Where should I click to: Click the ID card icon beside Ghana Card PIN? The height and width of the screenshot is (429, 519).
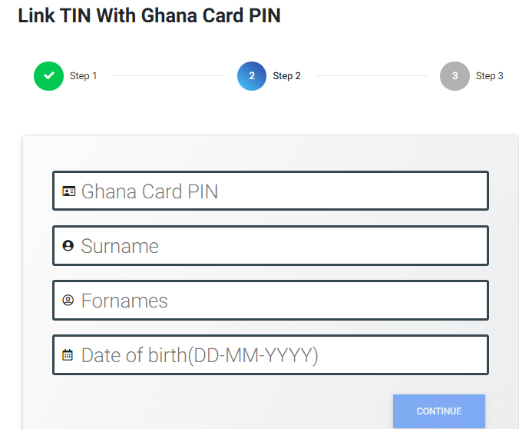(x=69, y=191)
